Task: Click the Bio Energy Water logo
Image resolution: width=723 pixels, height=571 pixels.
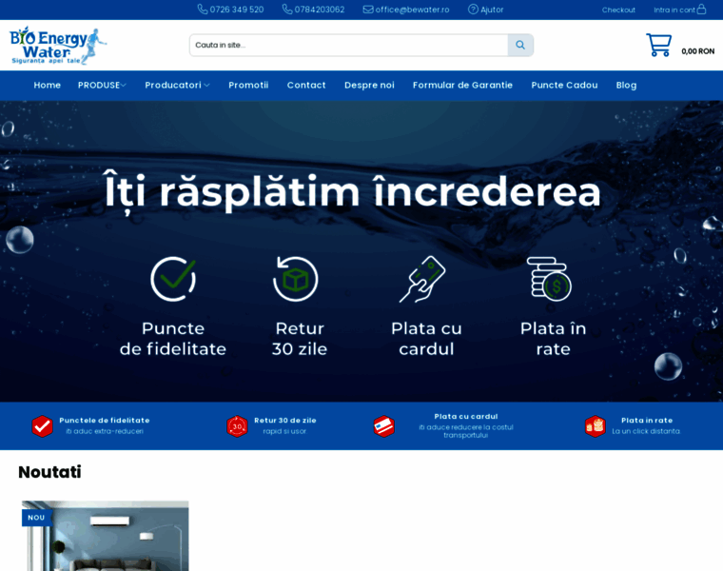Action: pos(58,45)
